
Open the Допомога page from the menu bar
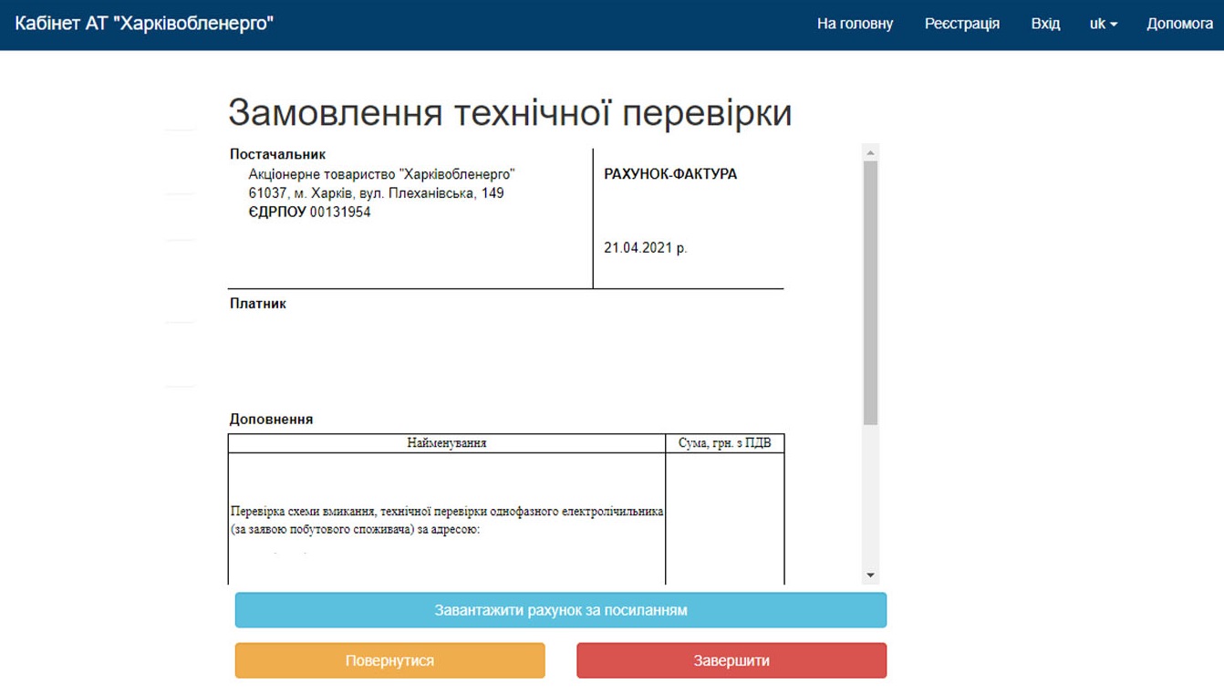tap(1180, 23)
